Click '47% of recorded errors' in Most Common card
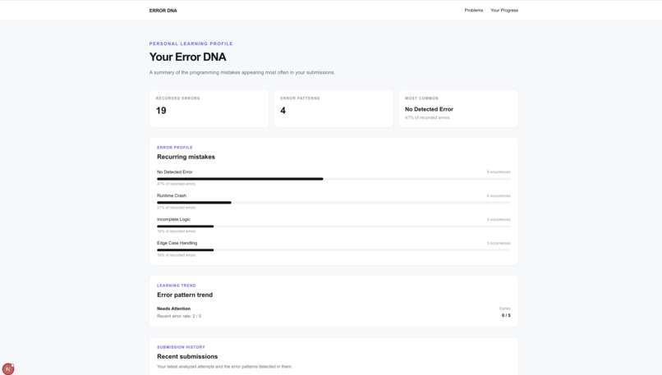This screenshot has height=375, width=662. 427,117
